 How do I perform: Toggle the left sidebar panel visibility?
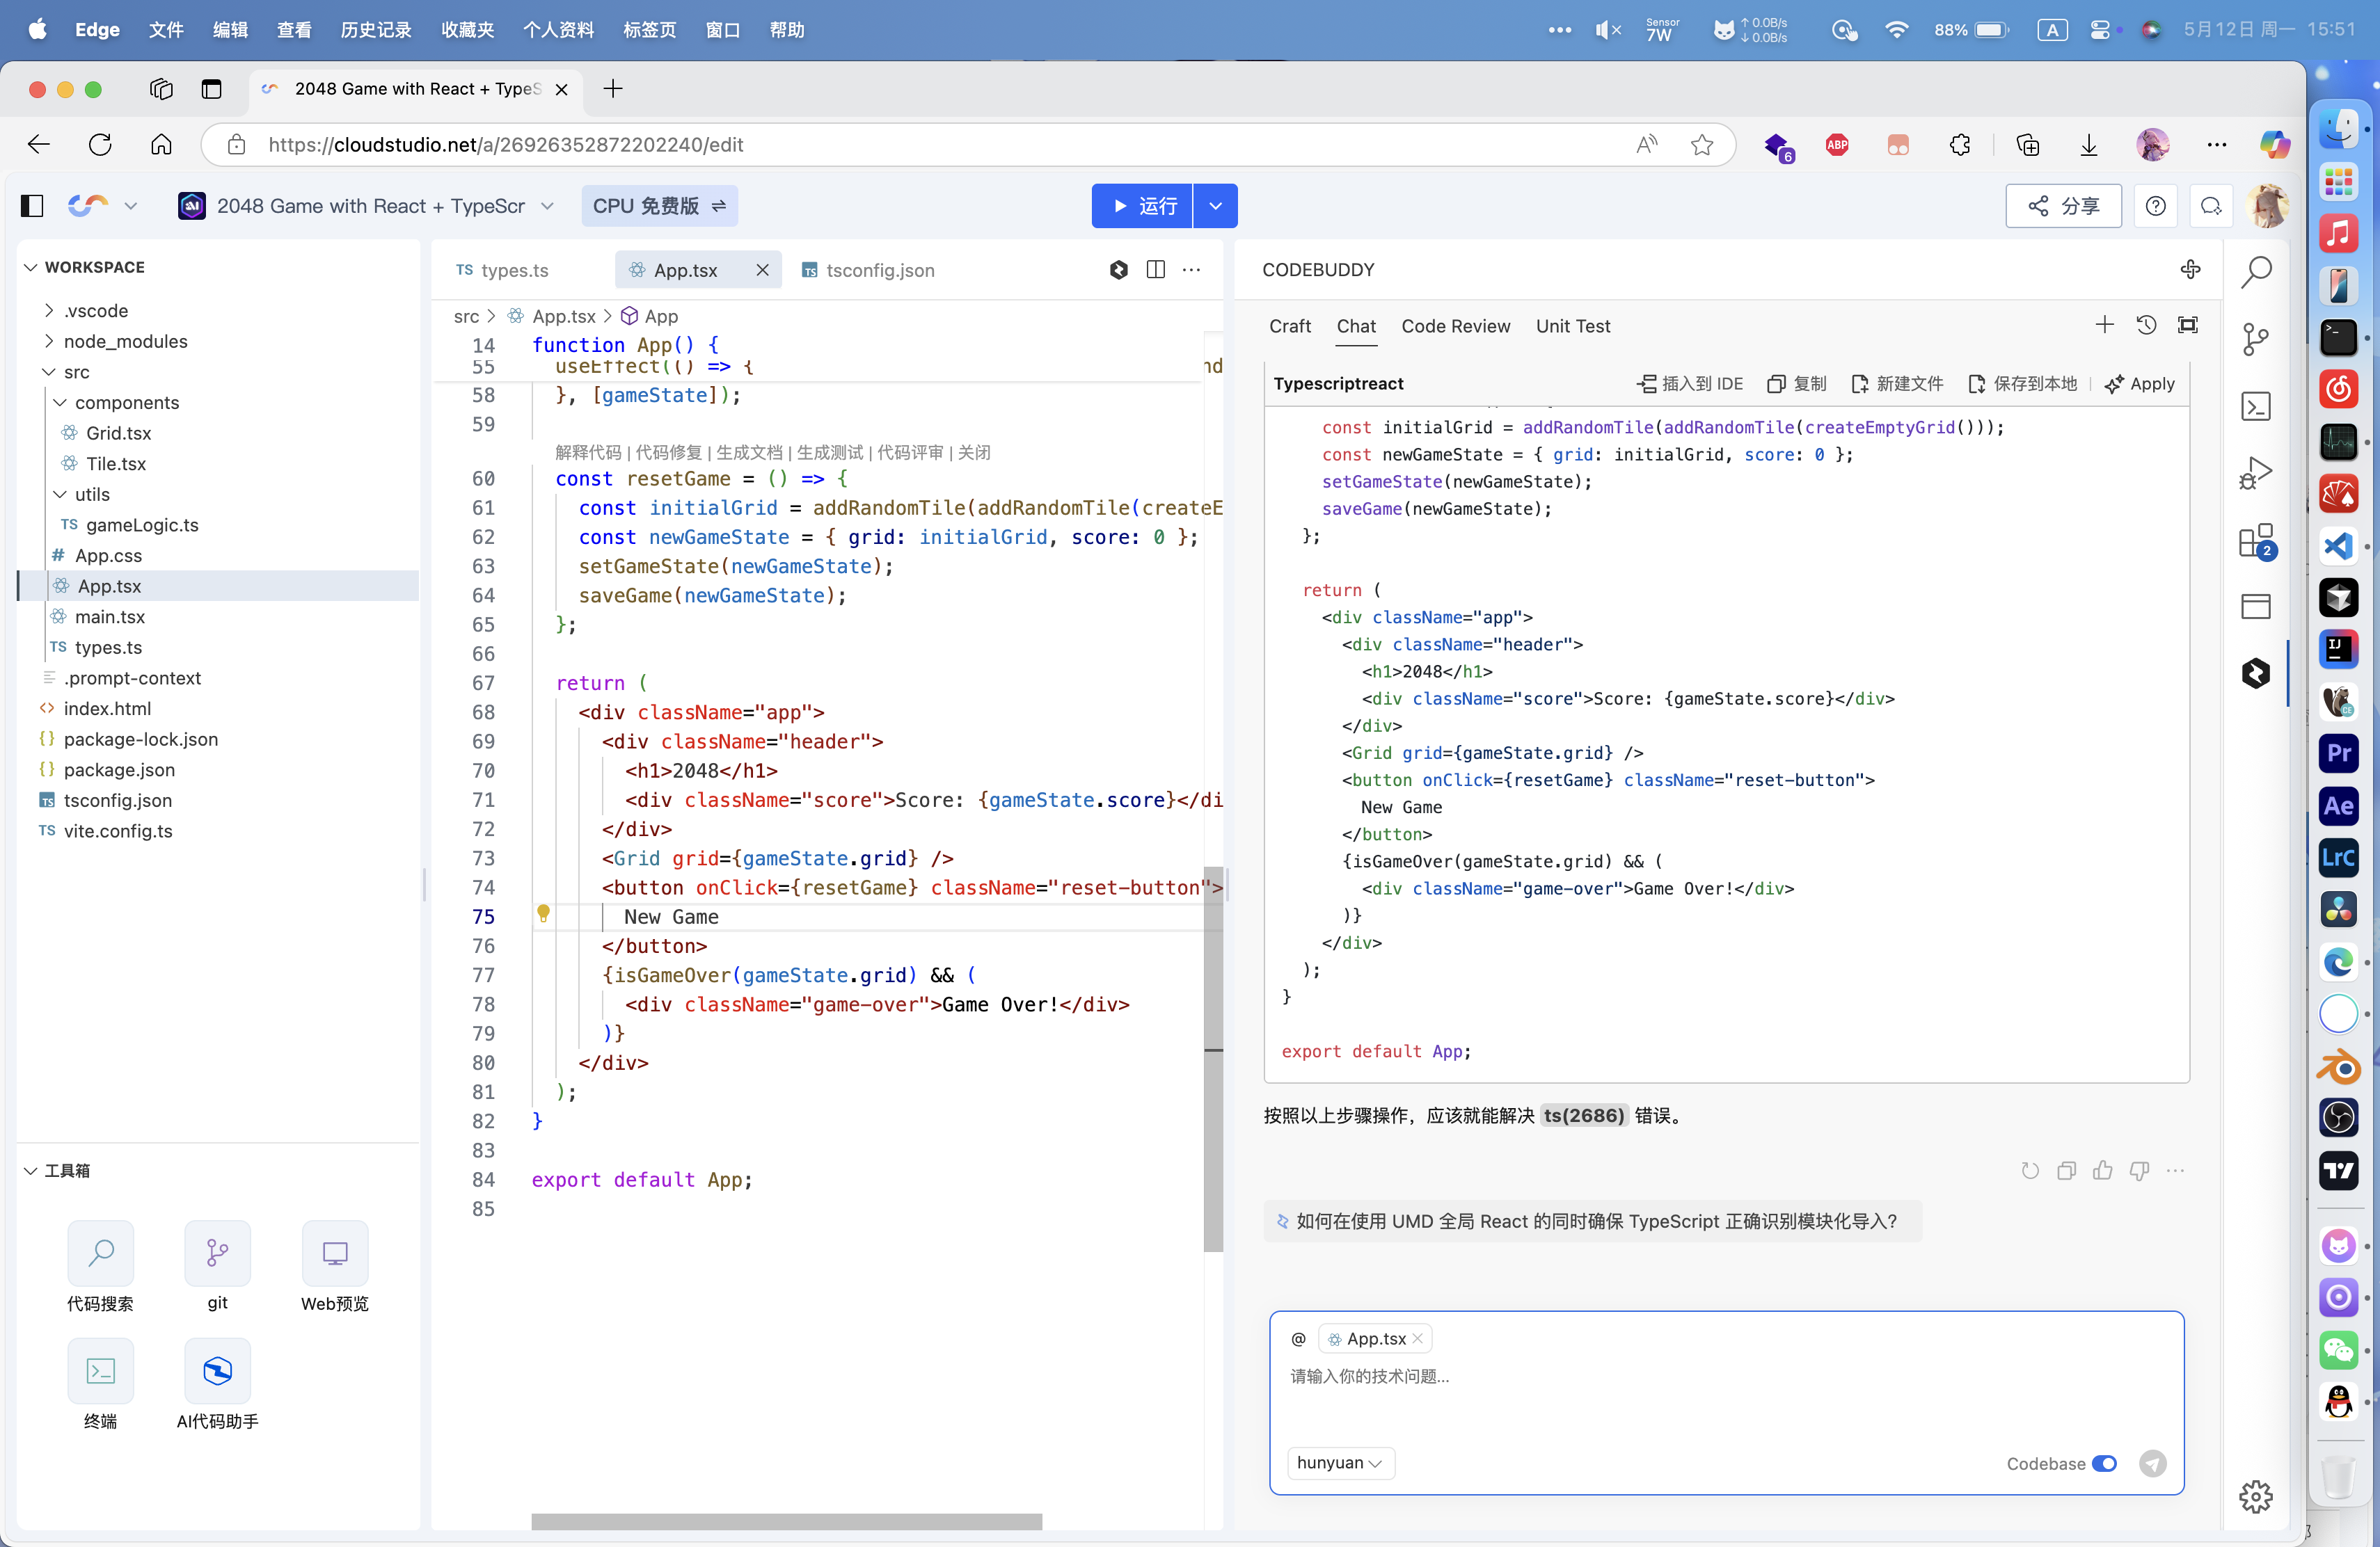pos(32,206)
